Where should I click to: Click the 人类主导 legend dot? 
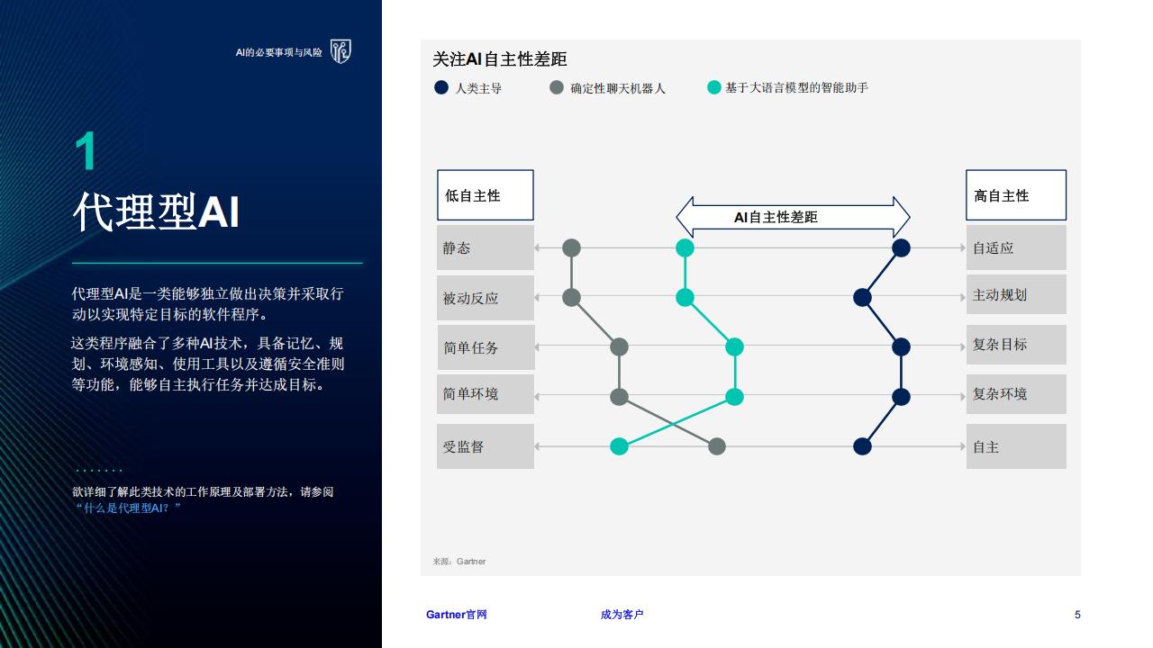click(x=441, y=87)
